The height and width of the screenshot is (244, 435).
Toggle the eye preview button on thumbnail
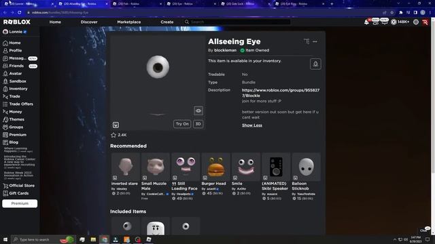[198, 110]
